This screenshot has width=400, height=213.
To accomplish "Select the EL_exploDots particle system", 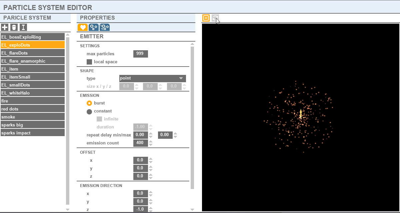I will pos(33,45).
